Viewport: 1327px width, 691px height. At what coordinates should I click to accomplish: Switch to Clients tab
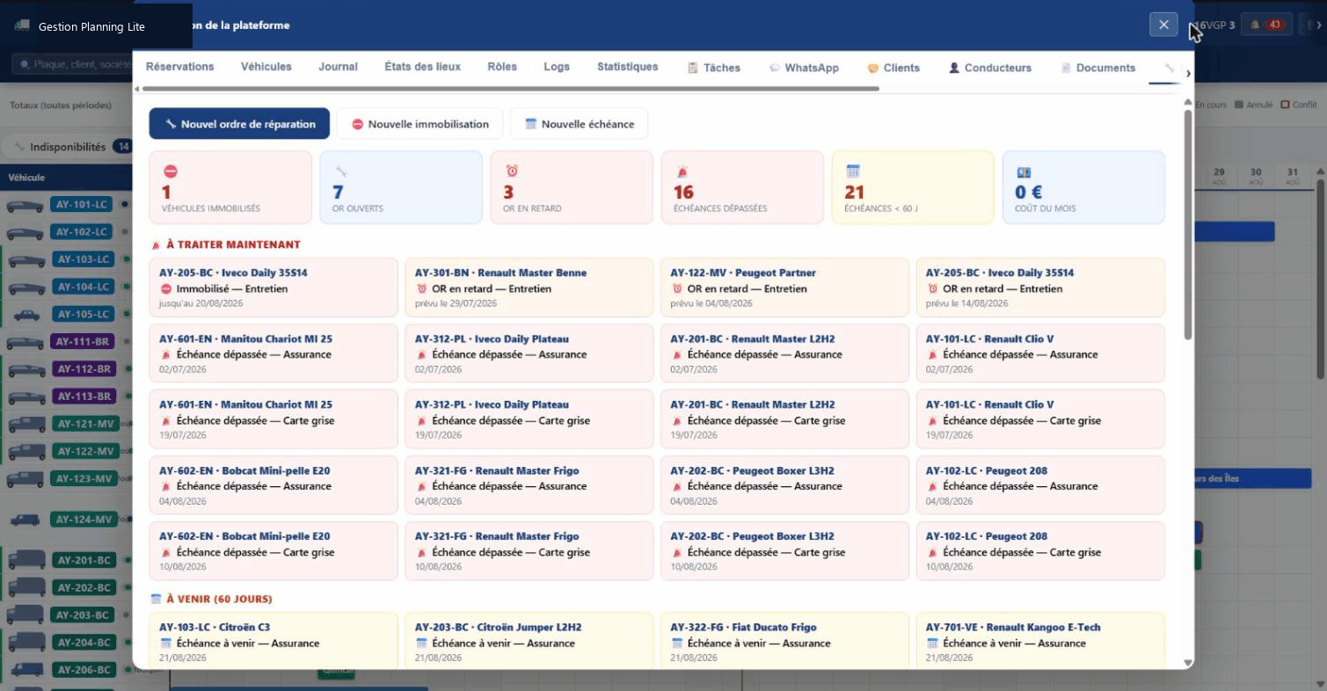click(x=893, y=68)
